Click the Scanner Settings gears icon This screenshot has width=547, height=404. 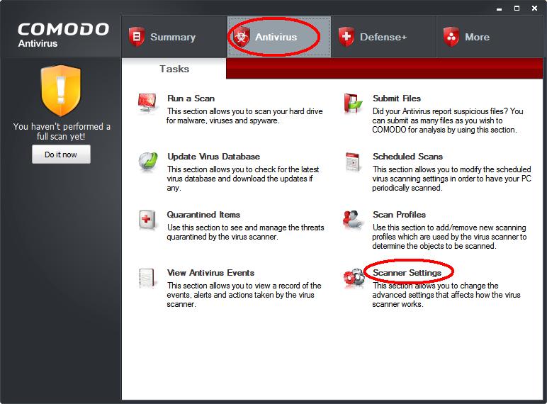354,278
